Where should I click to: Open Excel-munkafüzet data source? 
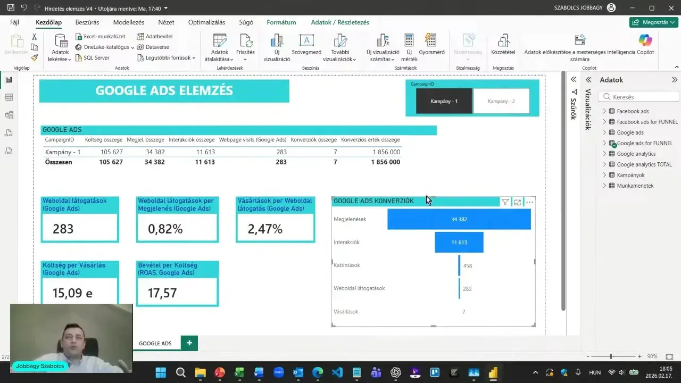pyautogui.click(x=101, y=37)
